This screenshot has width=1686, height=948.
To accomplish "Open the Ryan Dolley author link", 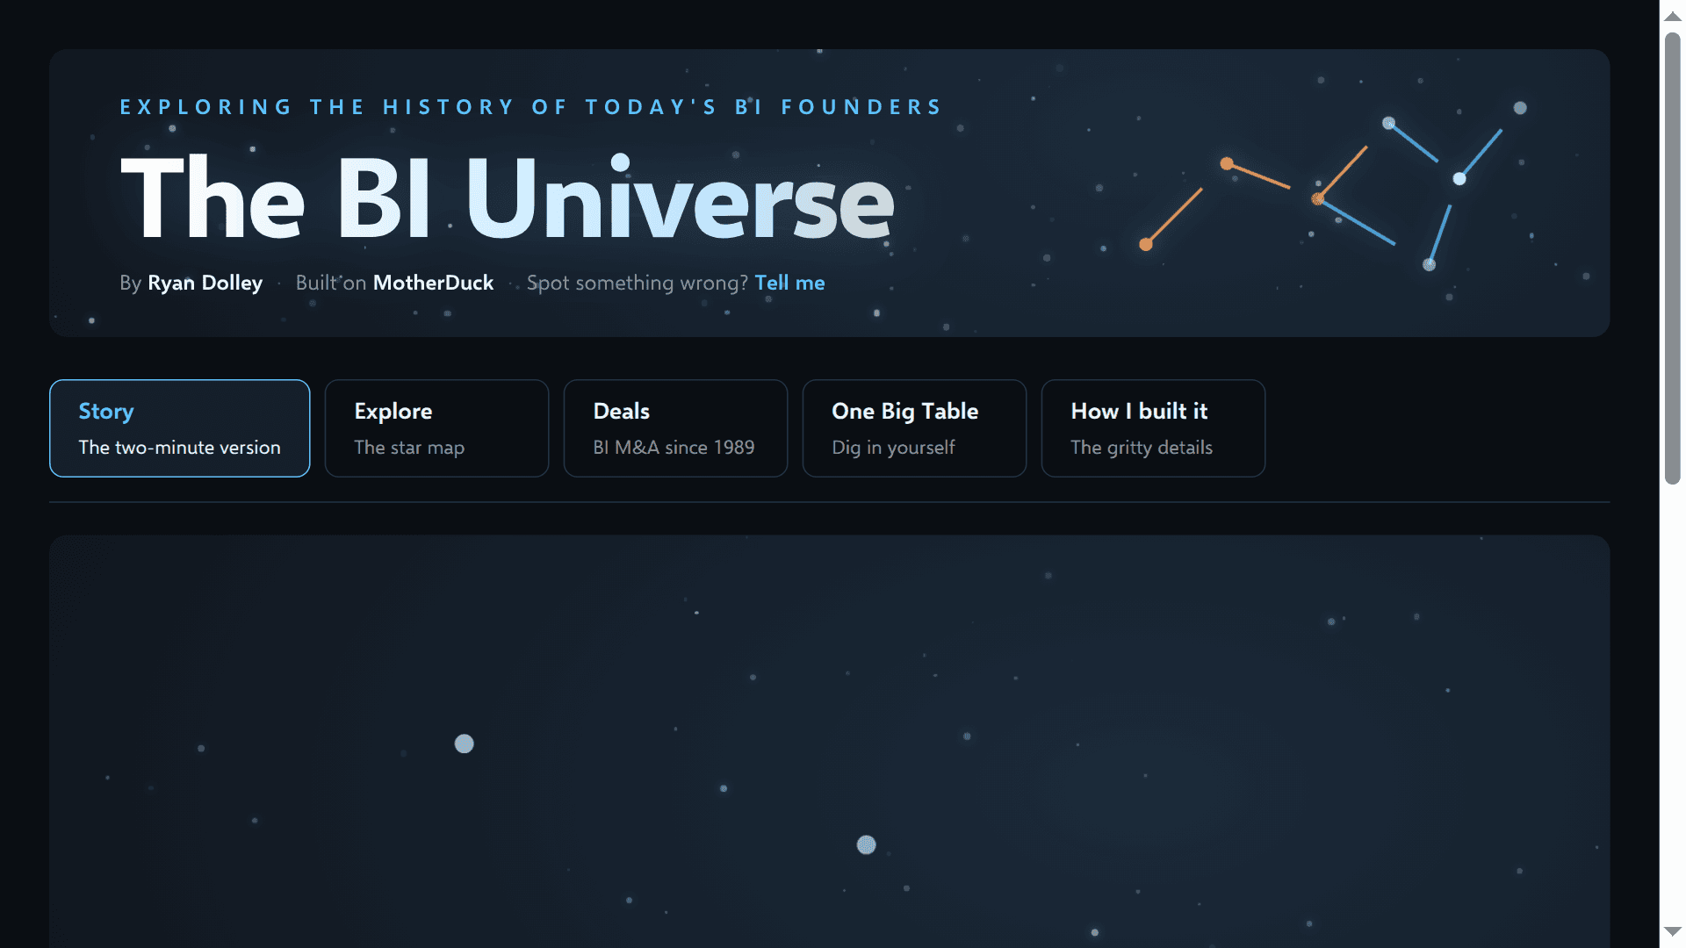I will 205,283.
